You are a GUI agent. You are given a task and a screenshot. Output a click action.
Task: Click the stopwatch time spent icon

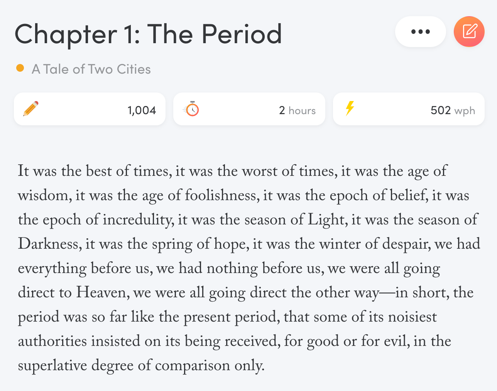tap(191, 109)
